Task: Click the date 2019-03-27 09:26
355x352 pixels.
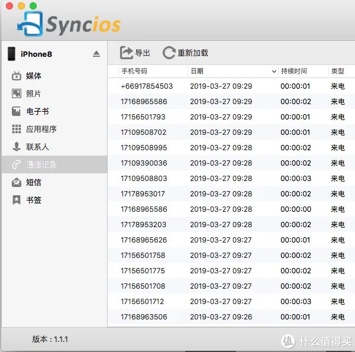Action: click(221, 317)
